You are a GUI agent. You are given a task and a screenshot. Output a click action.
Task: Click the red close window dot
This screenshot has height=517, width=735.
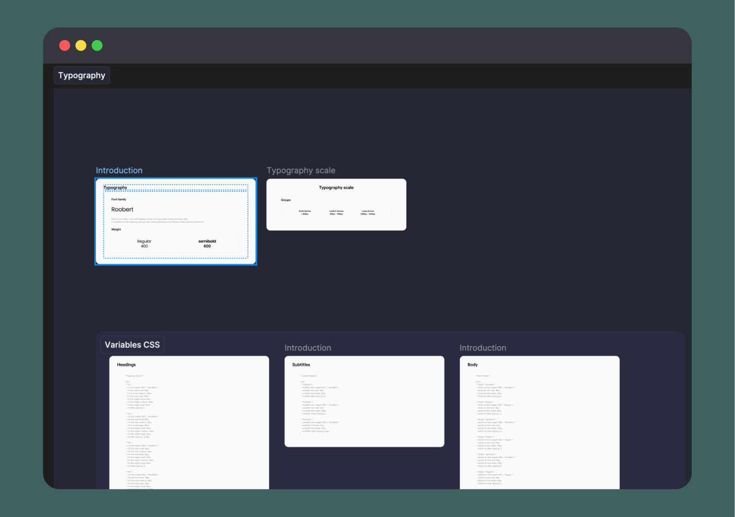click(x=65, y=45)
